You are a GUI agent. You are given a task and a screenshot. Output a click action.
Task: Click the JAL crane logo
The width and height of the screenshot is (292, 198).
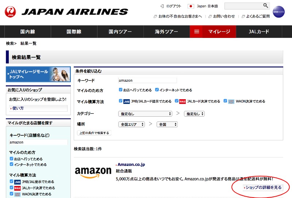pyautogui.click(x=11, y=12)
